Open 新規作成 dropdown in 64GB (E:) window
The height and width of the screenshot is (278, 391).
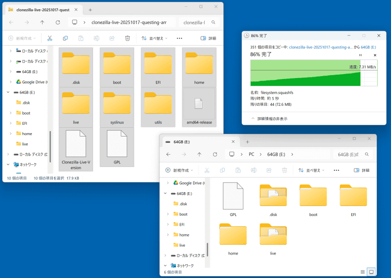pos(179,170)
